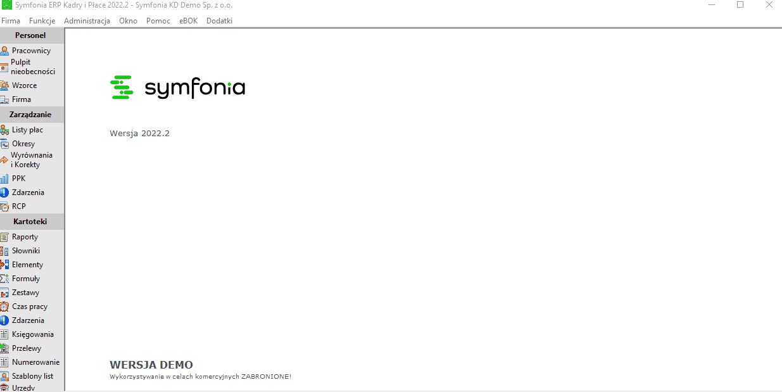Select the Wzorce label

(24, 85)
